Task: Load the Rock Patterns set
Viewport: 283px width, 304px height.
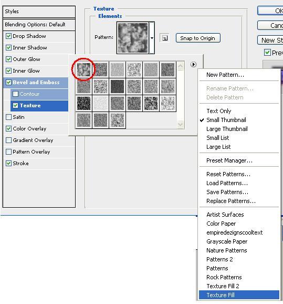Action: coord(239,277)
